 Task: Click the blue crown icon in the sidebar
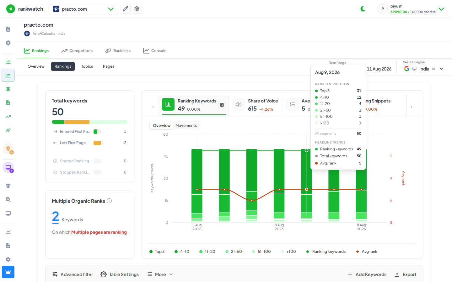point(8,272)
